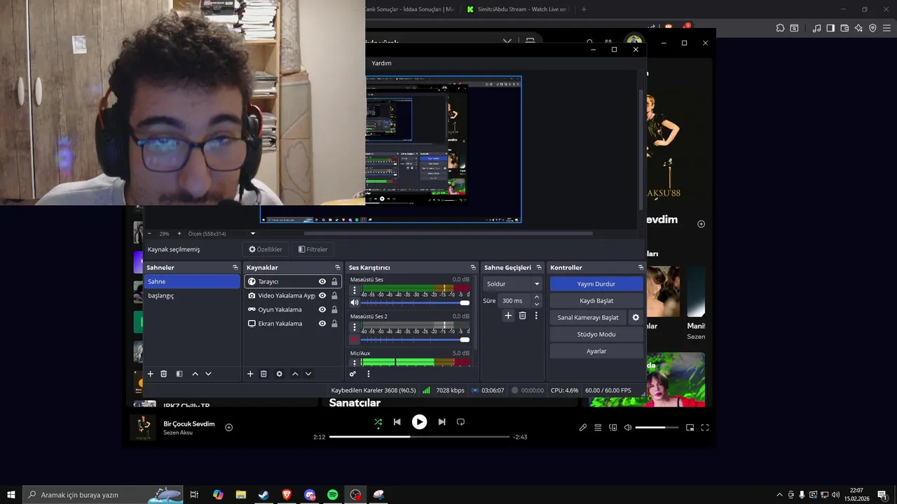Zoom out the OBS preview with the minus icon
Image resolution: width=897 pixels, height=504 pixels.
click(149, 233)
